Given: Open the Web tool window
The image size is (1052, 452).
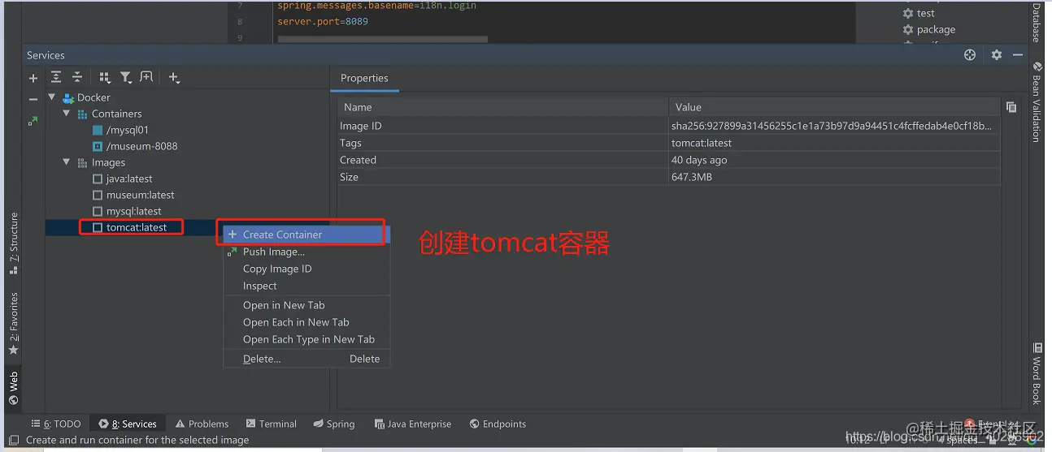Looking at the screenshot, I should (13, 387).
